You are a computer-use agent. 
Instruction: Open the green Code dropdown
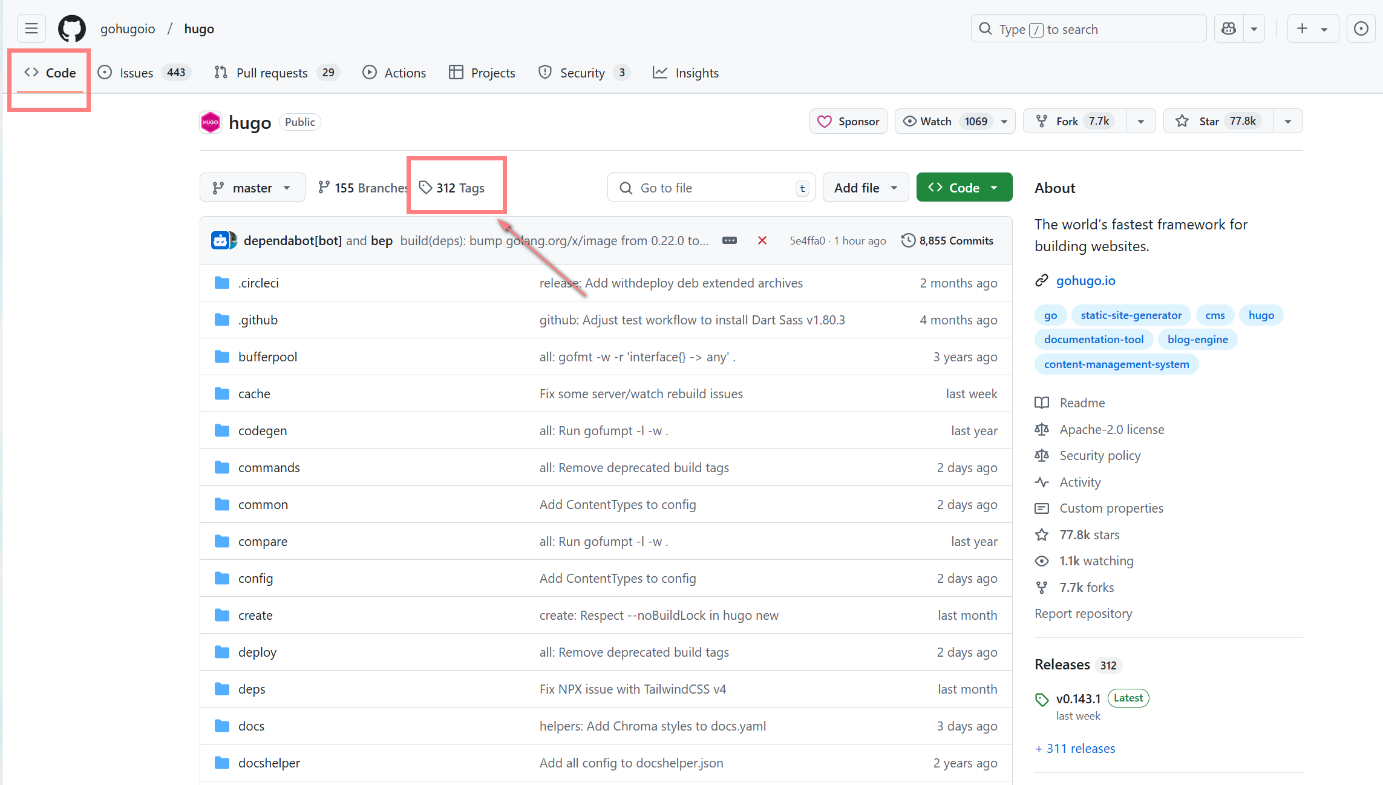click(x=964, y=188)
